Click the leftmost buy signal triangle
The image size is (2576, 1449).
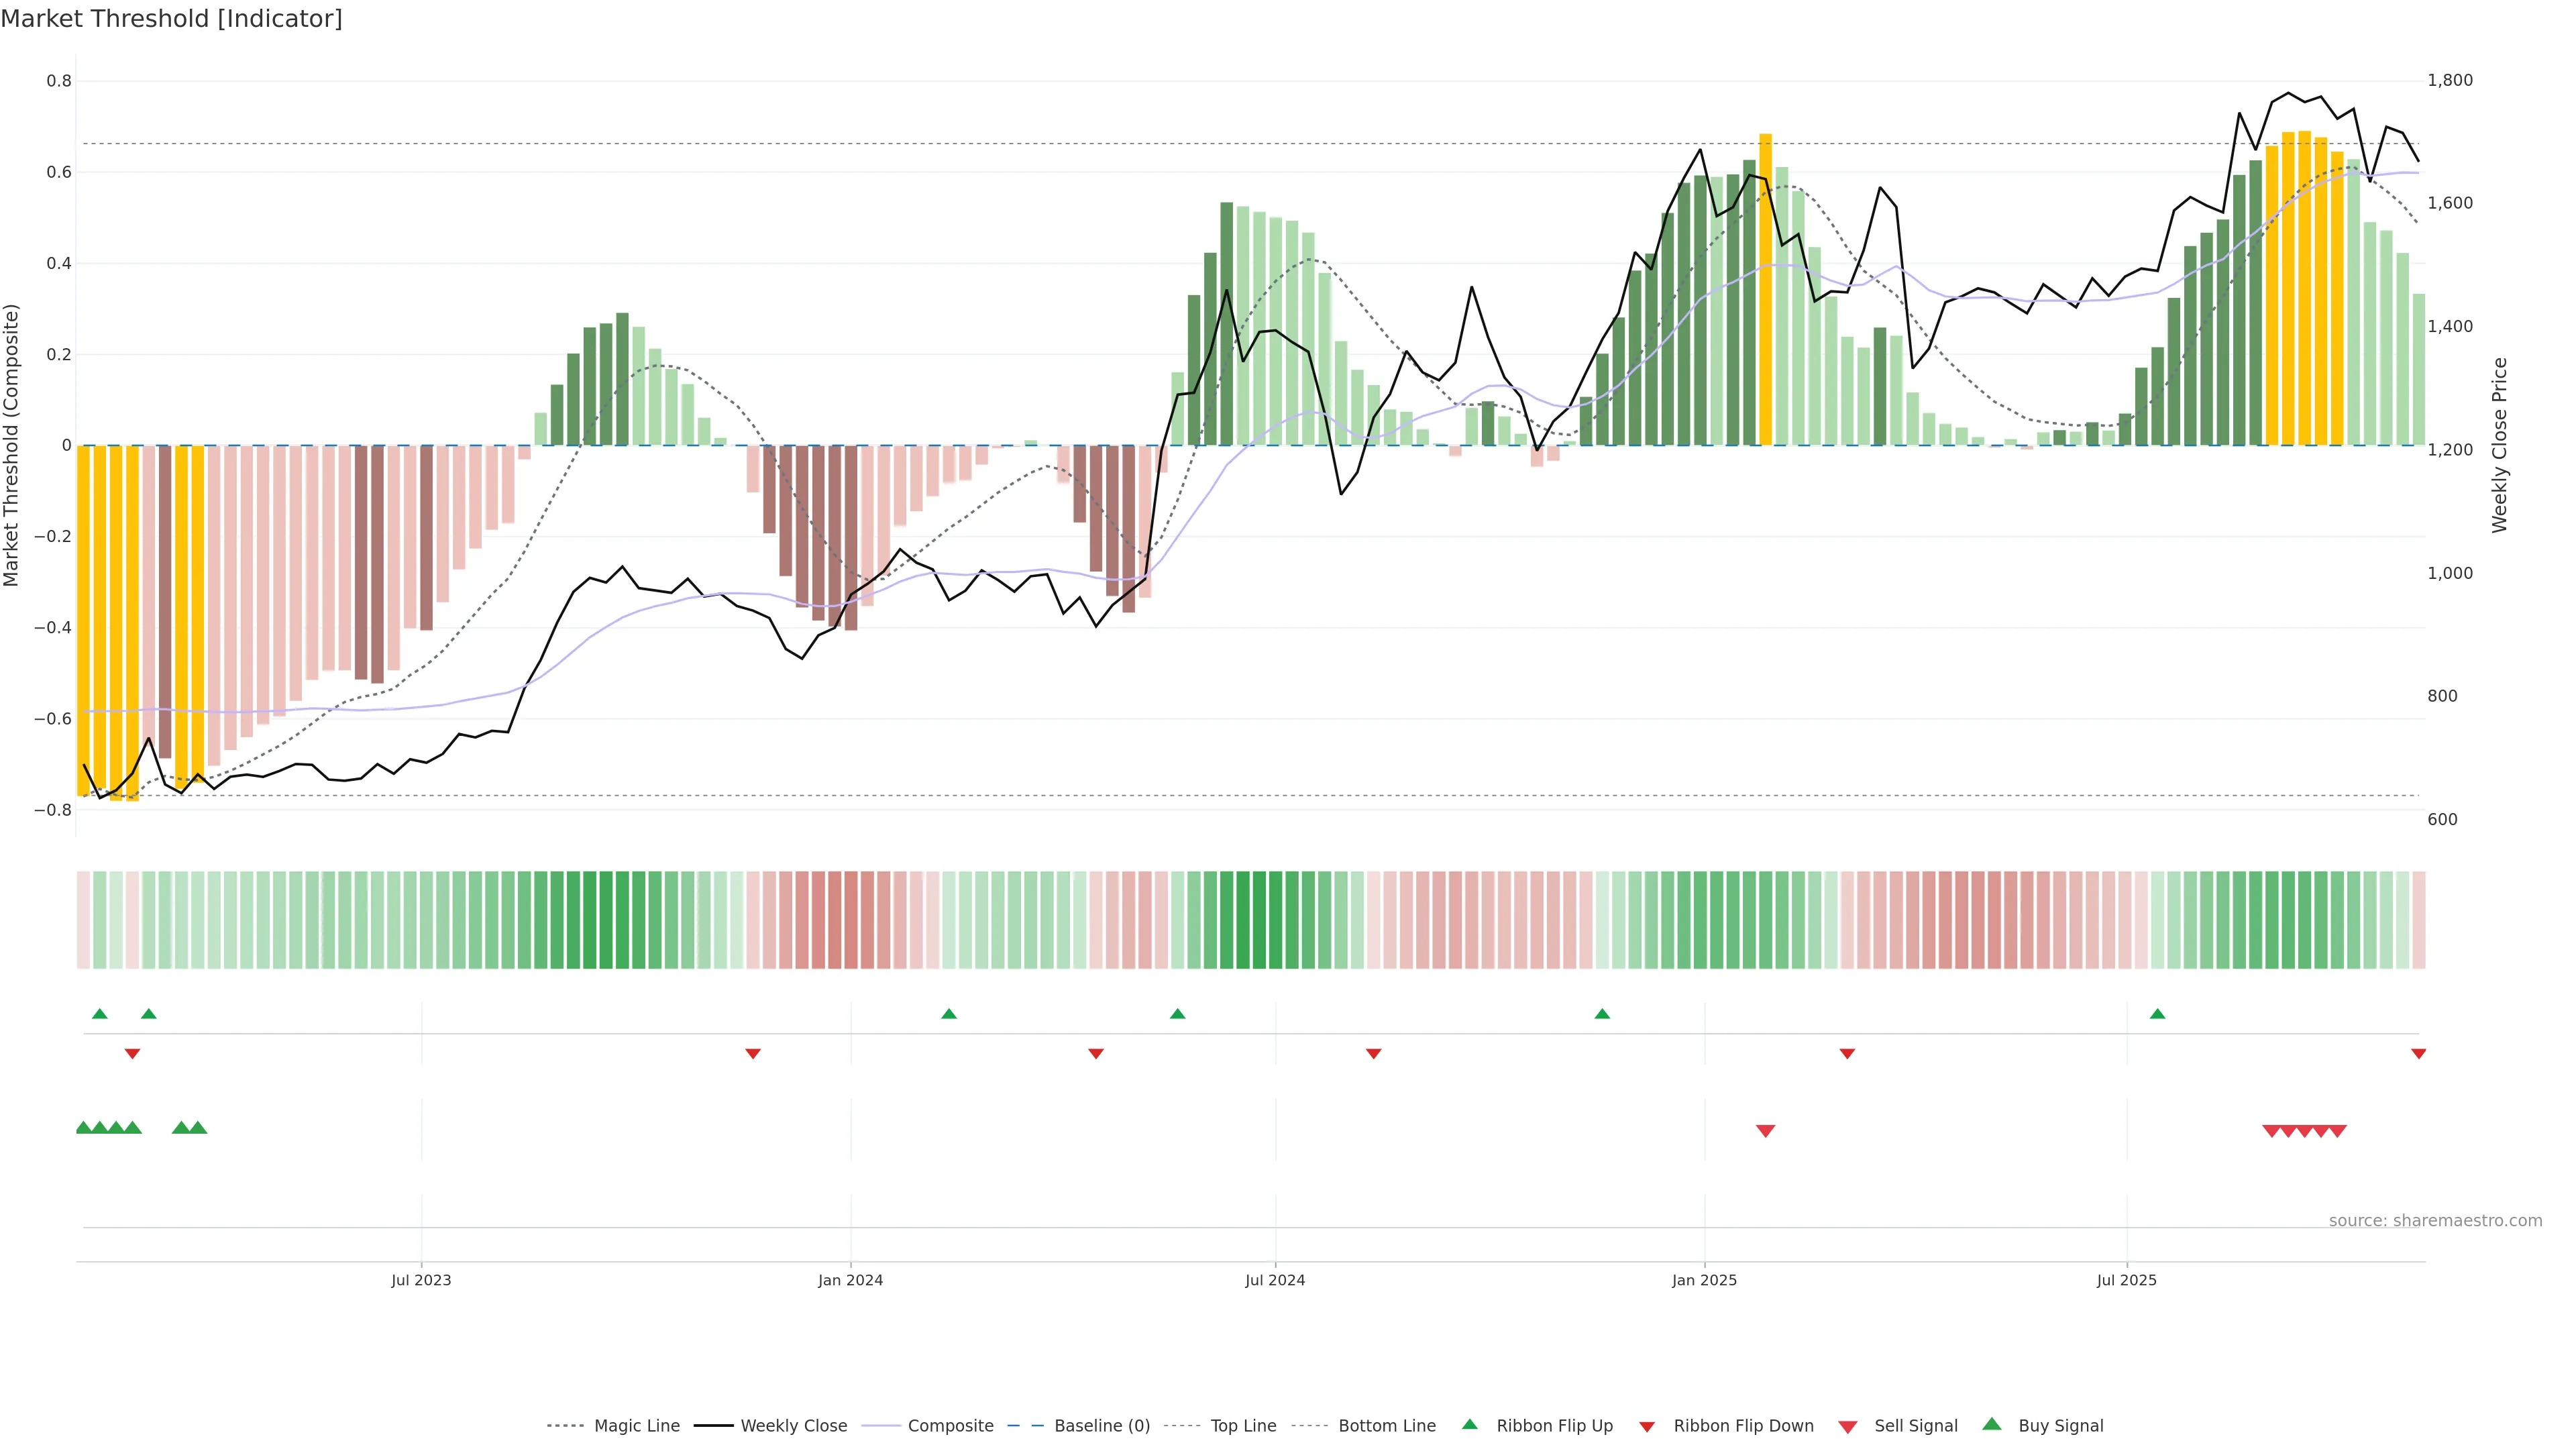84,1128
